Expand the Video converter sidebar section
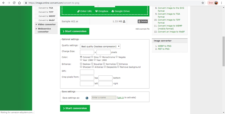Image resolution: width=225 pixels, height=114 pixels. click(46, 24)
